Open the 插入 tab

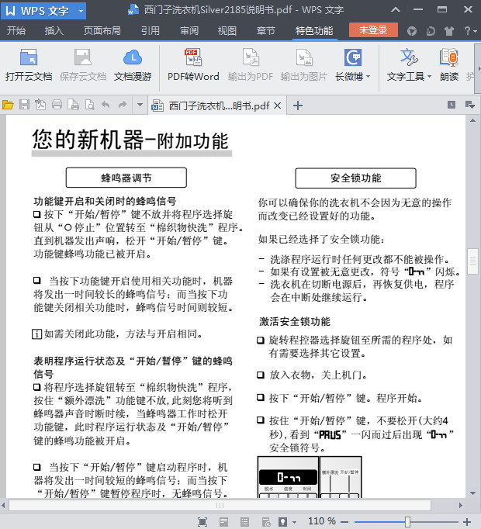click(54, 31)
